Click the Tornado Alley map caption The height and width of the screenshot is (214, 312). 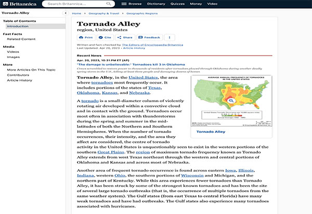[x=211, y=132]
